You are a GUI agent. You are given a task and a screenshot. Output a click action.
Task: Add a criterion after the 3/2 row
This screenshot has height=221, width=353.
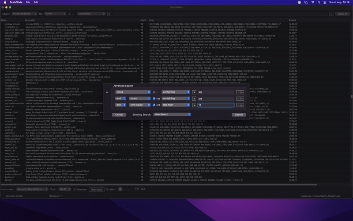click(242, 92)
